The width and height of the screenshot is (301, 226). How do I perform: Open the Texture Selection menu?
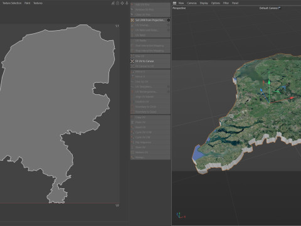[x=12, y=3]
